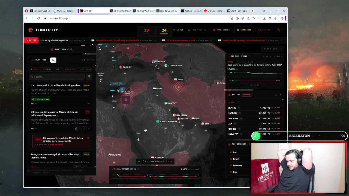The width and height of the screenshot is (349, 196).
Task: Click the Georgia flag marker on map
Action: click(153, 62)
